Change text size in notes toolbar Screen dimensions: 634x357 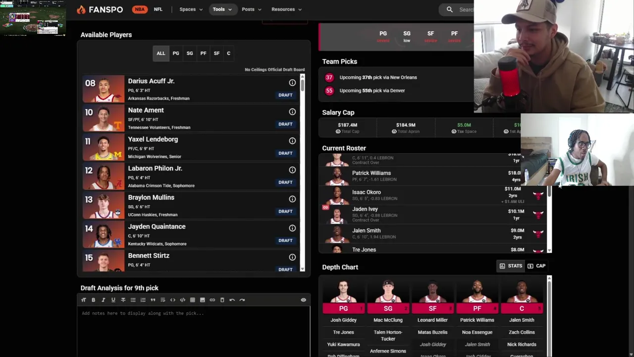(83, 300)
